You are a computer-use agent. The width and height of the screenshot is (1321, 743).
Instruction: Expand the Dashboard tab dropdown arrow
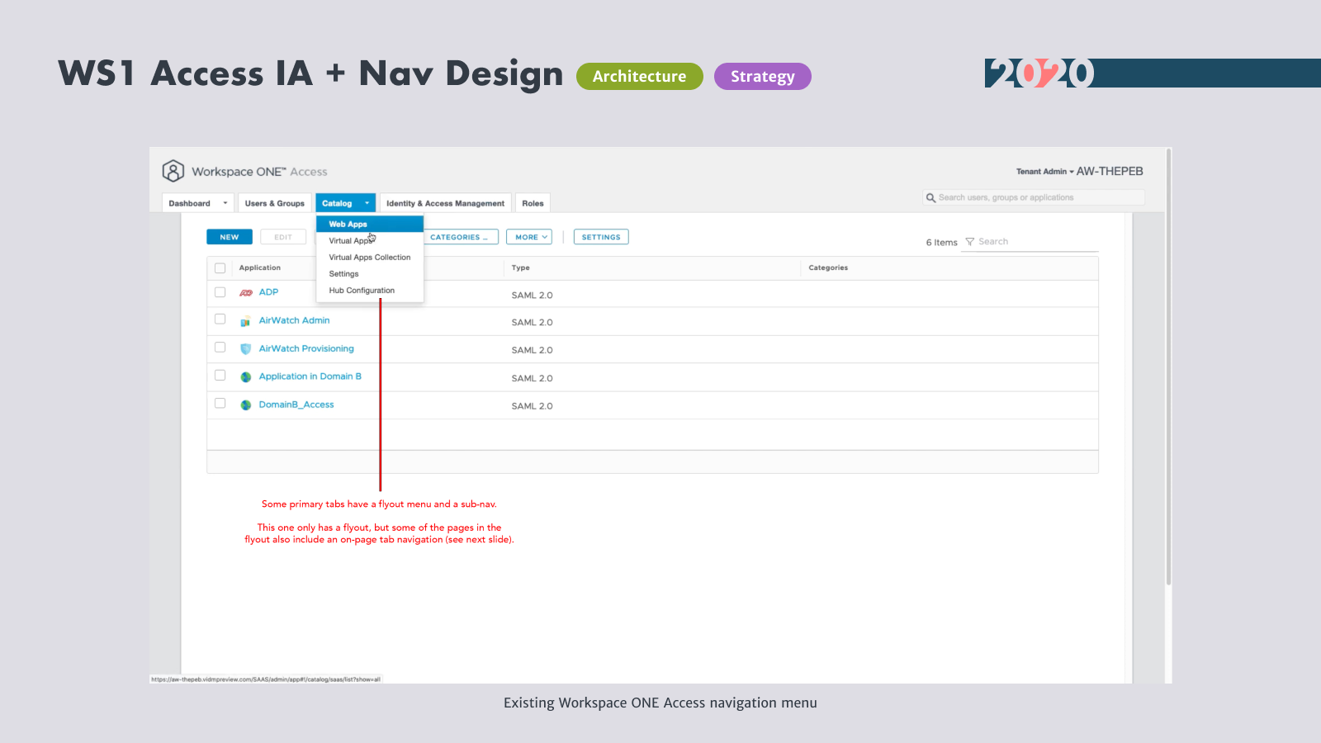225,203
